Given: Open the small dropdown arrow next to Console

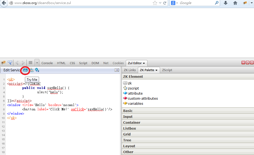Looking at the screenshot, I should 37,63.
